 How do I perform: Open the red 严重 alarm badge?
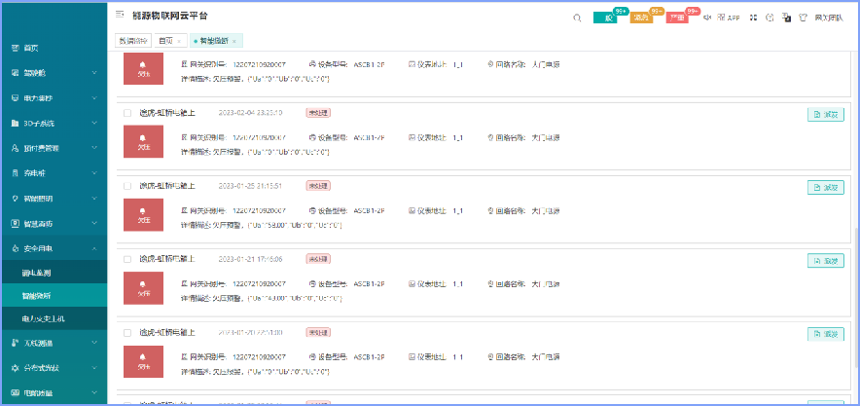(678, 18)
